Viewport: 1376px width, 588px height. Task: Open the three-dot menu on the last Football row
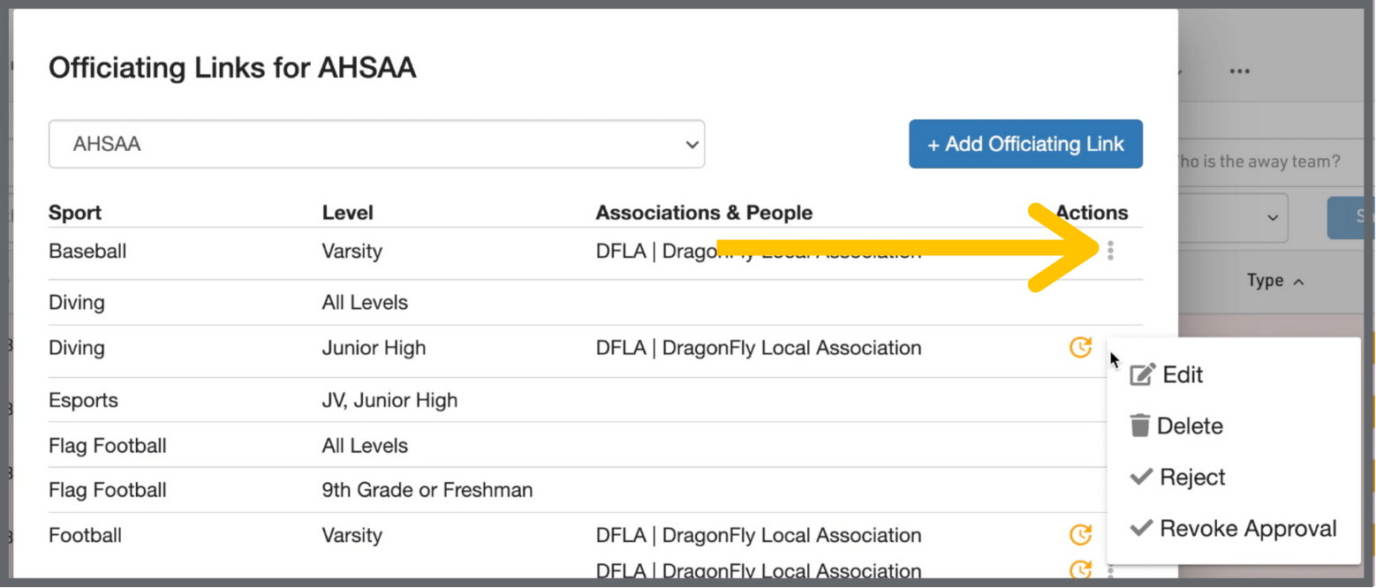pyautogui.click(x=1110, y=572)
